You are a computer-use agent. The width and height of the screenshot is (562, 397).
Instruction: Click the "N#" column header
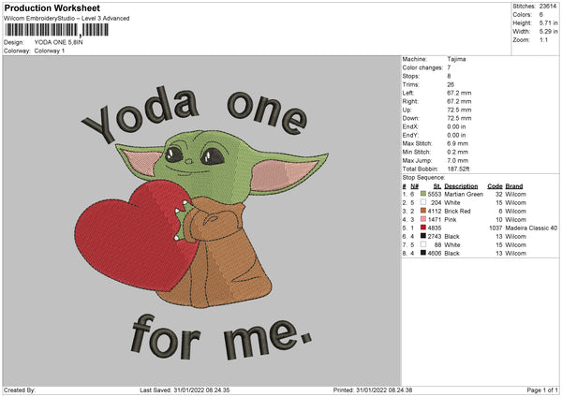[415, 186]
